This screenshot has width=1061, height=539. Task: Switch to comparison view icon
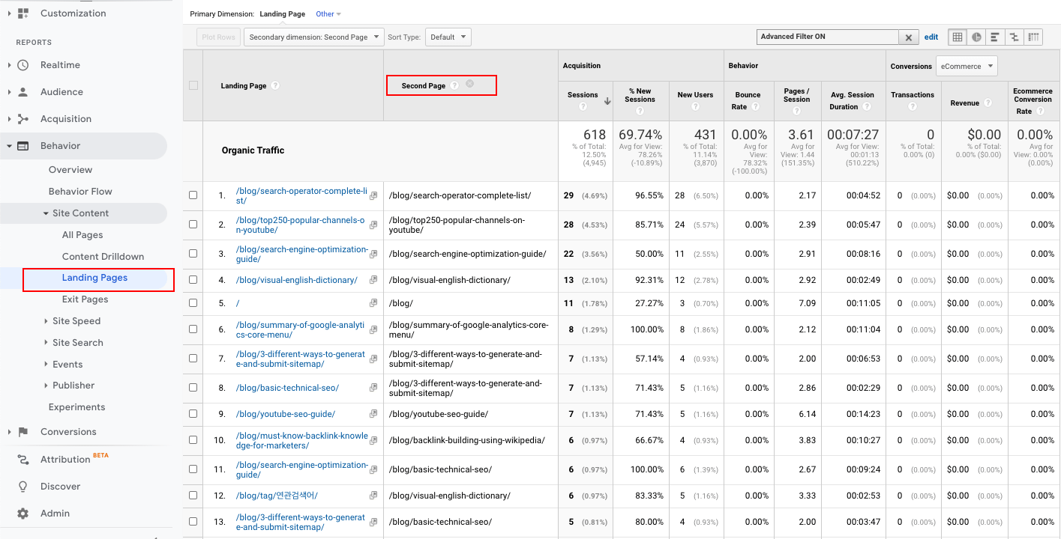(x=1014, y=37)
